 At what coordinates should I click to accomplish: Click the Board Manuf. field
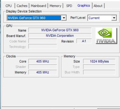tap(60, 36)
